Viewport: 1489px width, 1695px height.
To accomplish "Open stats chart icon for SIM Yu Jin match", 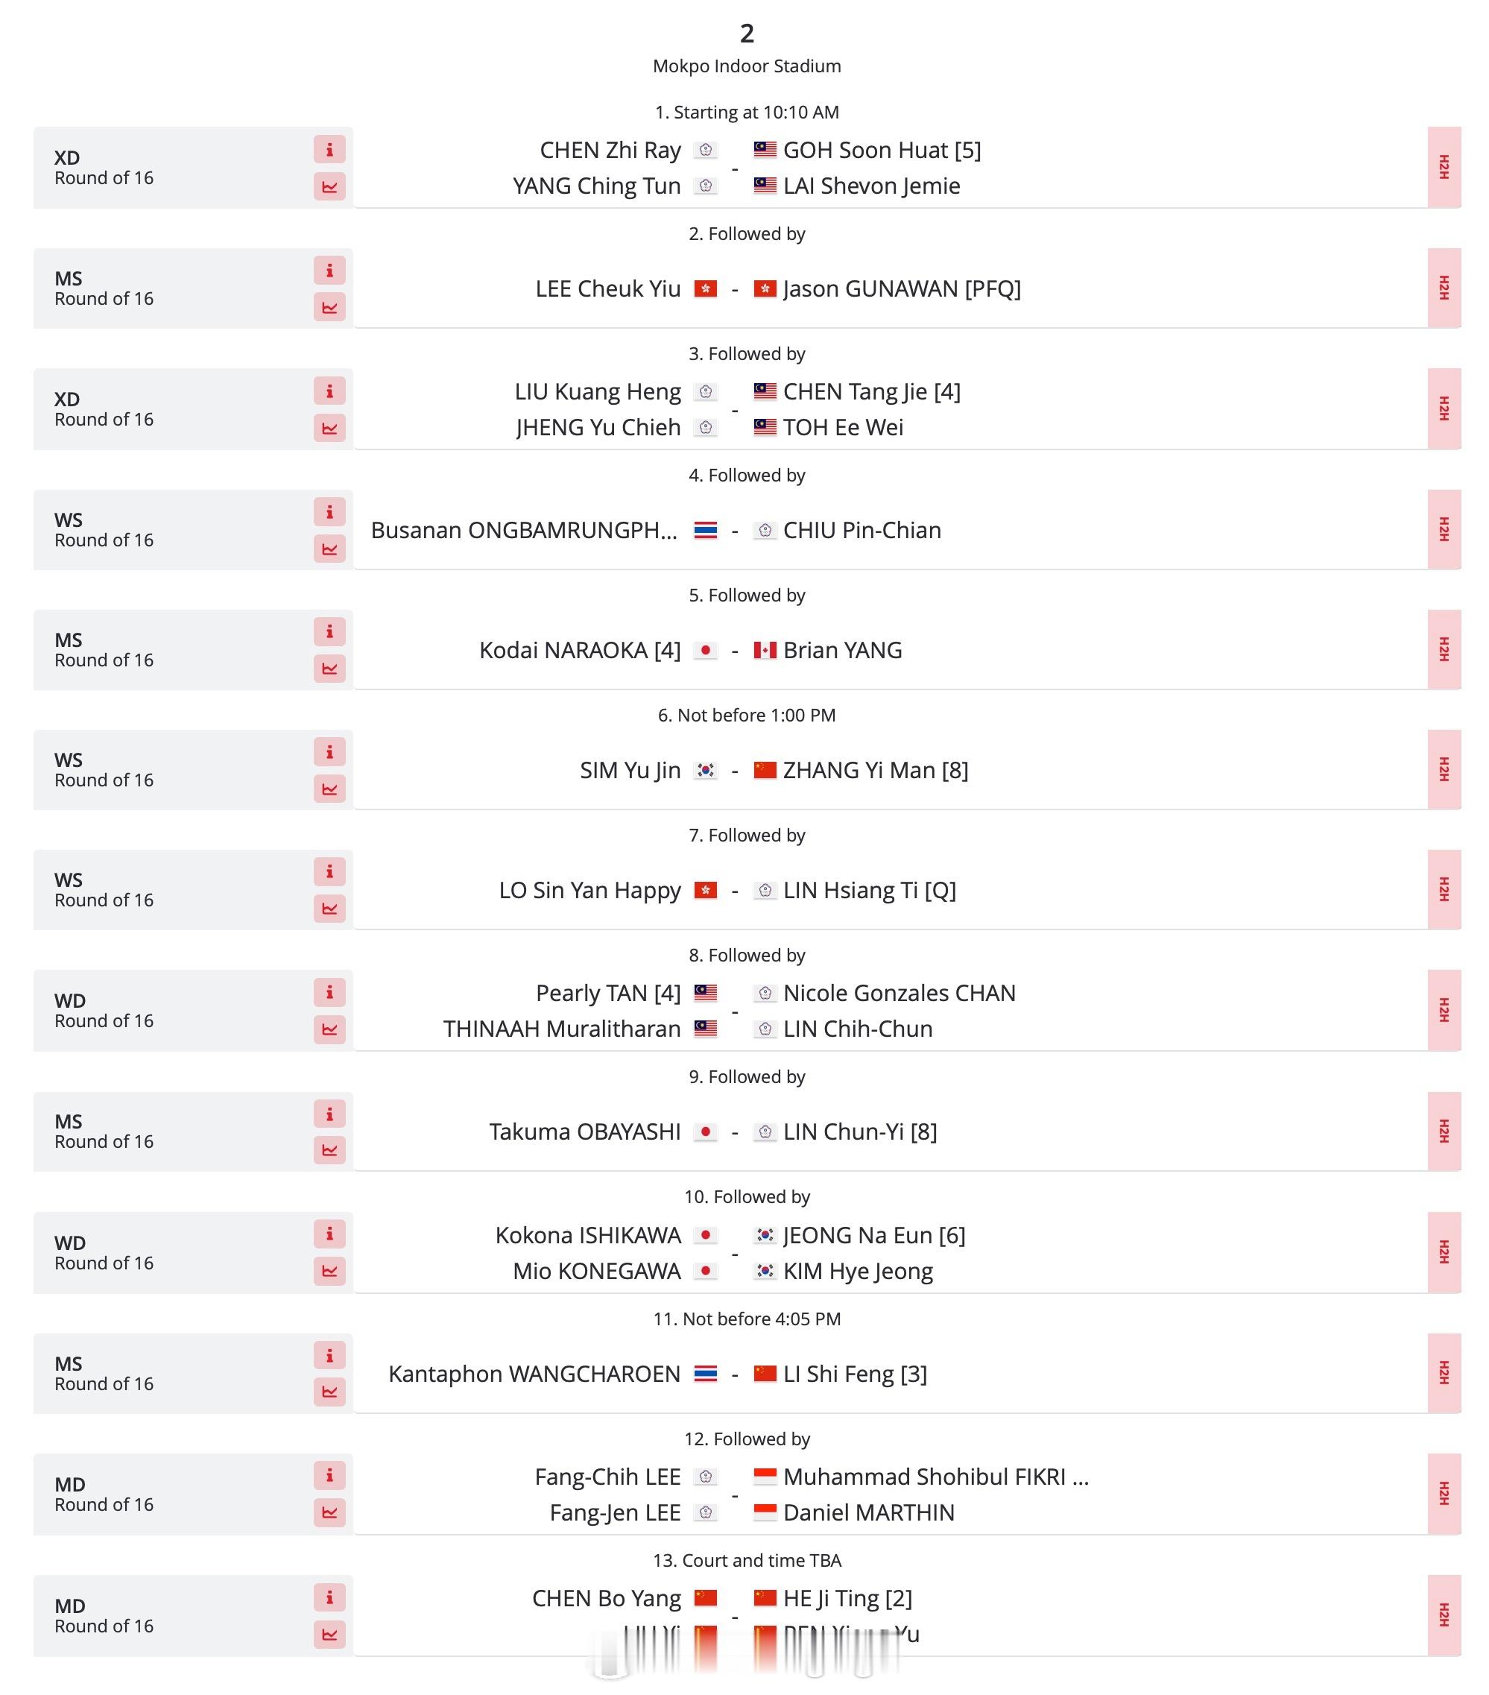I will click(x=329, y=789).
